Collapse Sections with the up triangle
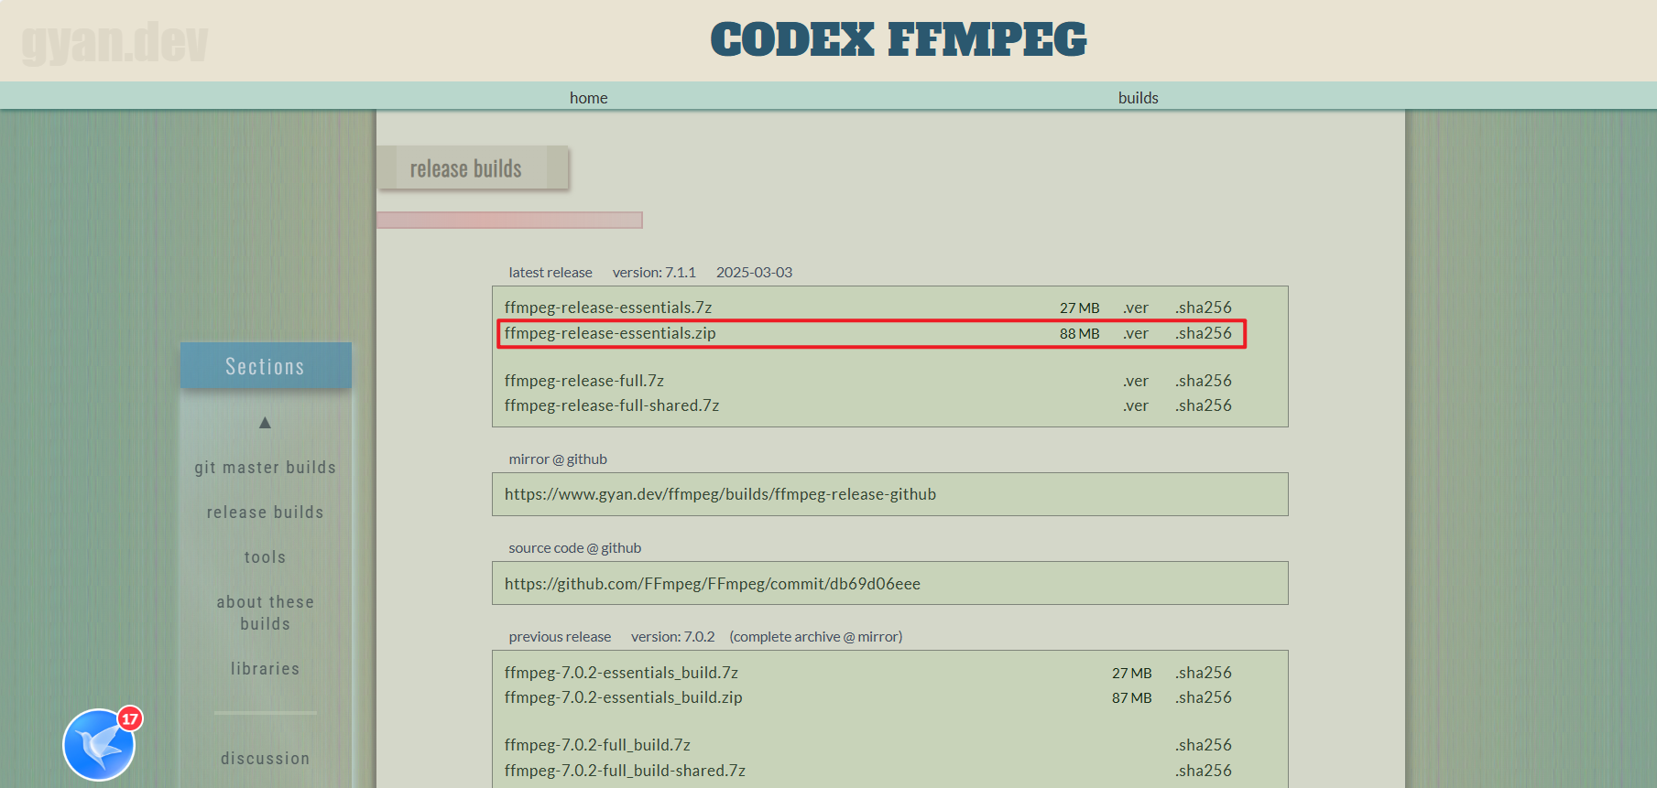This screenshot has width=1657, height=788. pyautogui.click(x=265, y=423)
